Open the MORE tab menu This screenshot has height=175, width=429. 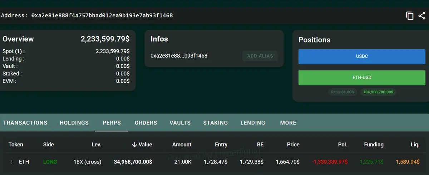(288, 123)
